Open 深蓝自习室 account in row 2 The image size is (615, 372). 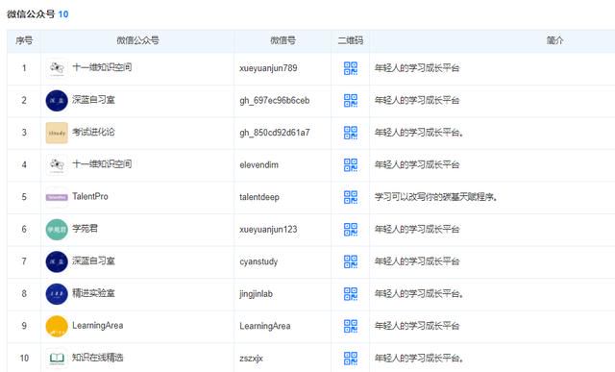93,100
